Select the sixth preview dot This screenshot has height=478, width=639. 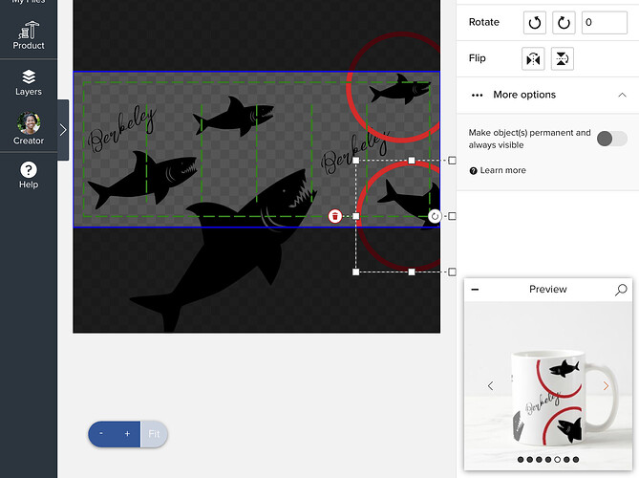pyautogui.click(x=566, y=460)
